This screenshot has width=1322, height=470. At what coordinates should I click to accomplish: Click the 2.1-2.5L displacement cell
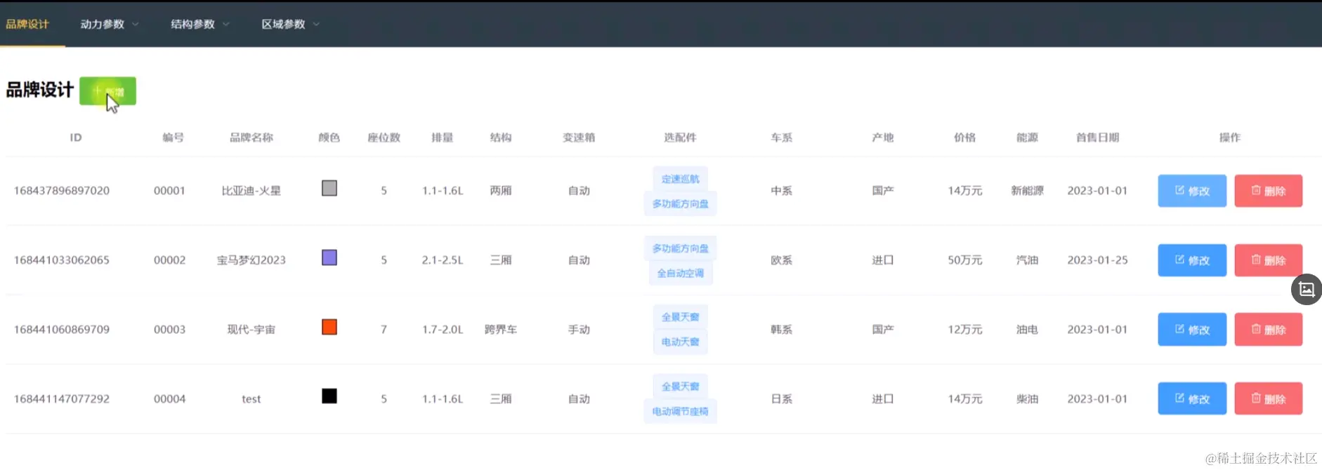click(x=443, y=260)
